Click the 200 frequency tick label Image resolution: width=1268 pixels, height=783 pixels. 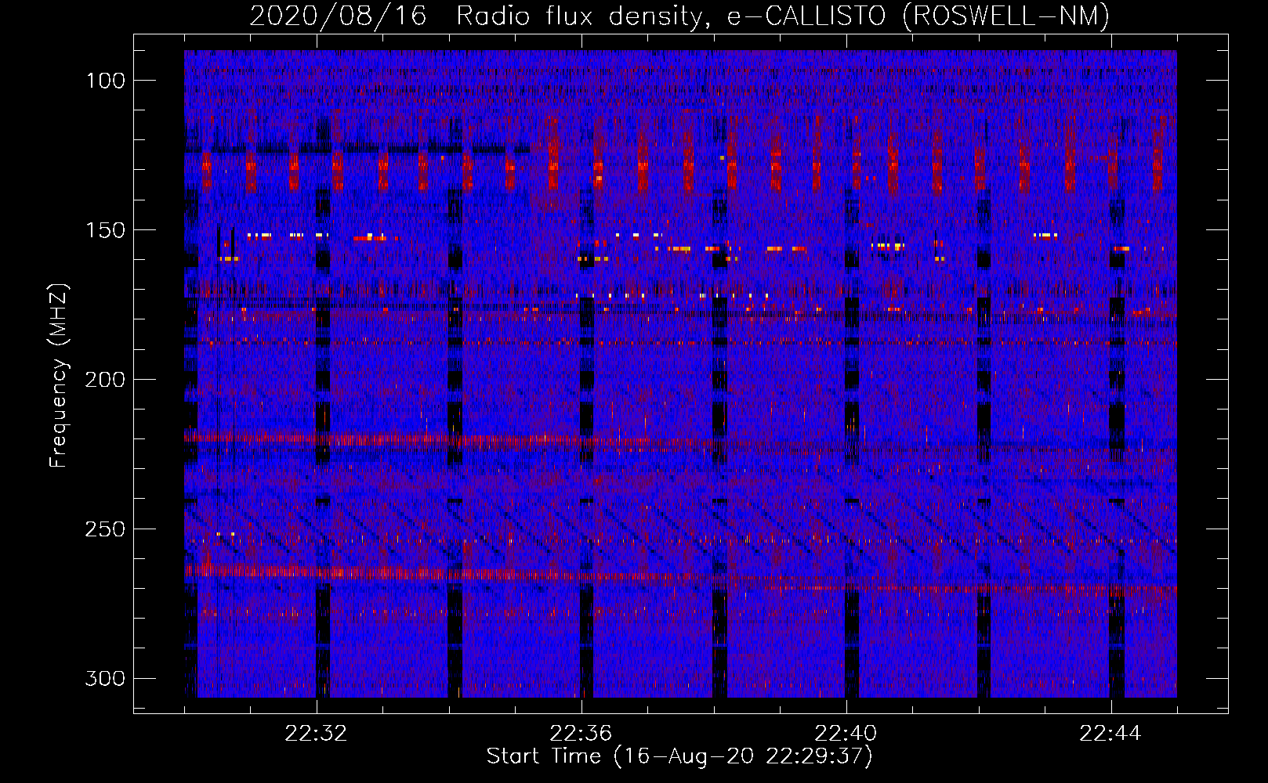[x=104, y=380]
